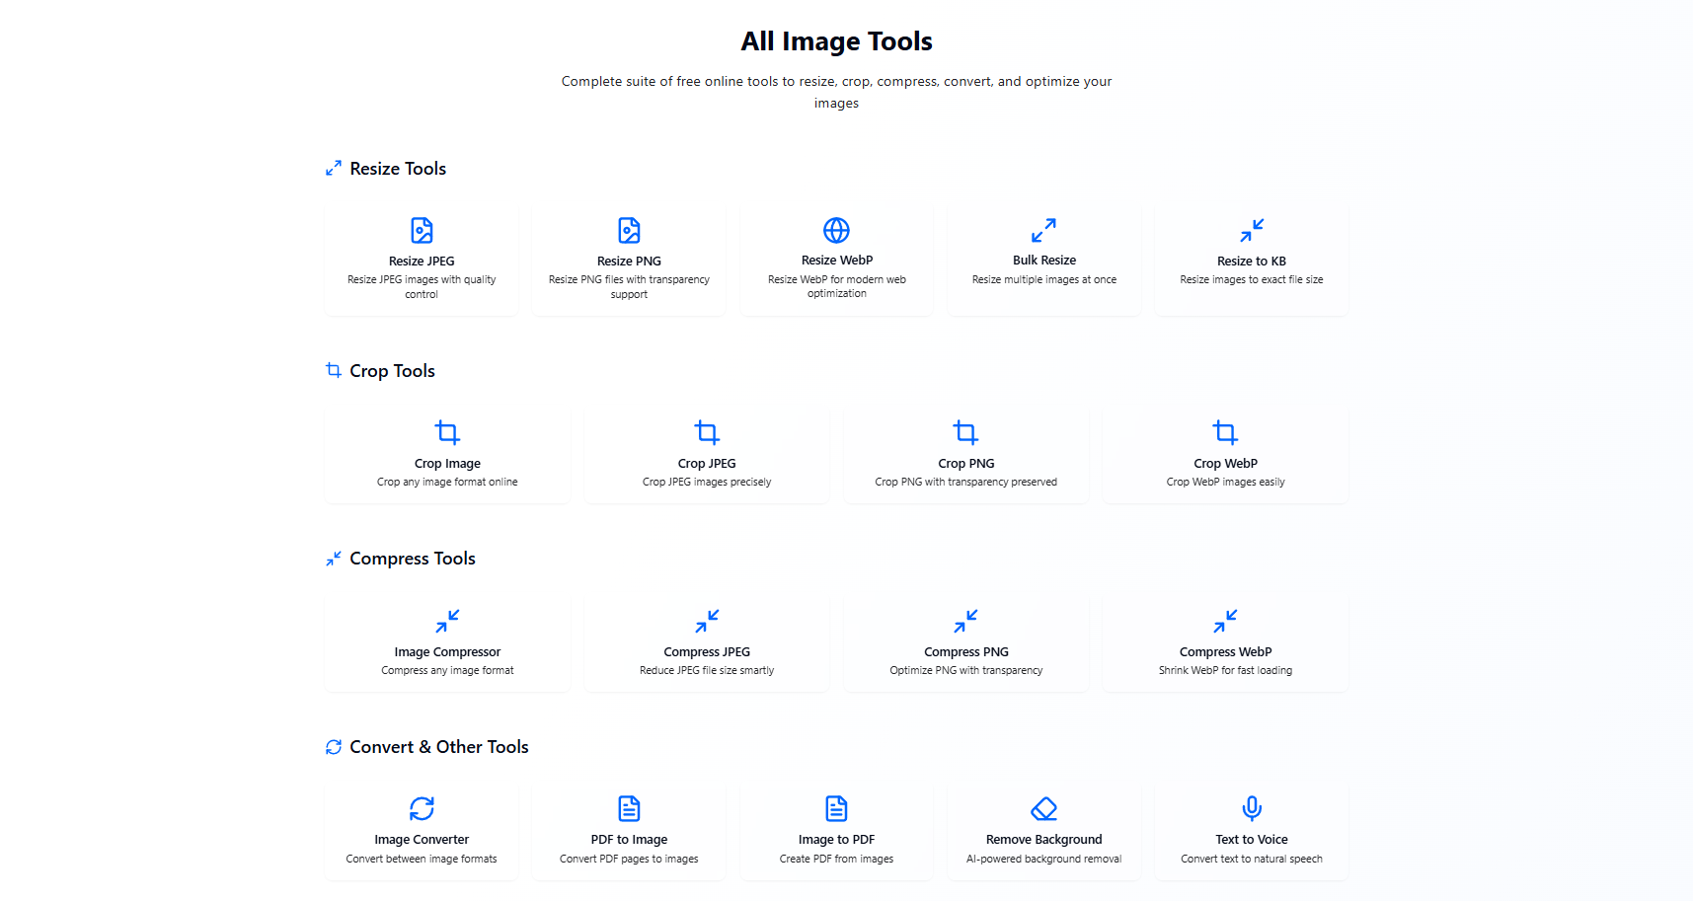Click the Compress Tools section heading
Image resolution: width=1693 pixels, height=901 pixels.
coord(412,559)
